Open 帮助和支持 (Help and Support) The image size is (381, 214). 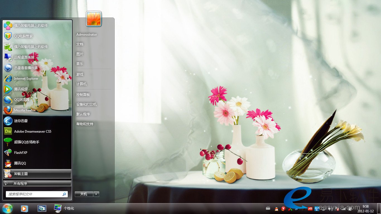point(85,124)
